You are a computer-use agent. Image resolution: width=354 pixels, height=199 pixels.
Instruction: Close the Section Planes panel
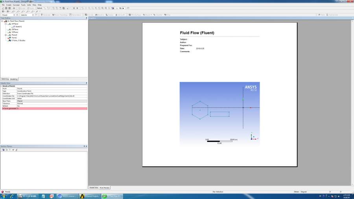tap(86, 146)
